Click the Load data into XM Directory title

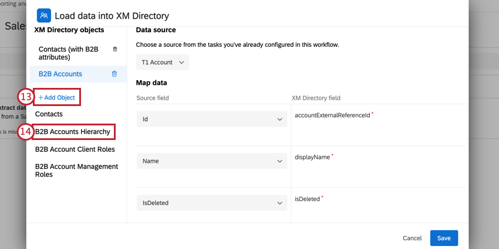(112, 16)
